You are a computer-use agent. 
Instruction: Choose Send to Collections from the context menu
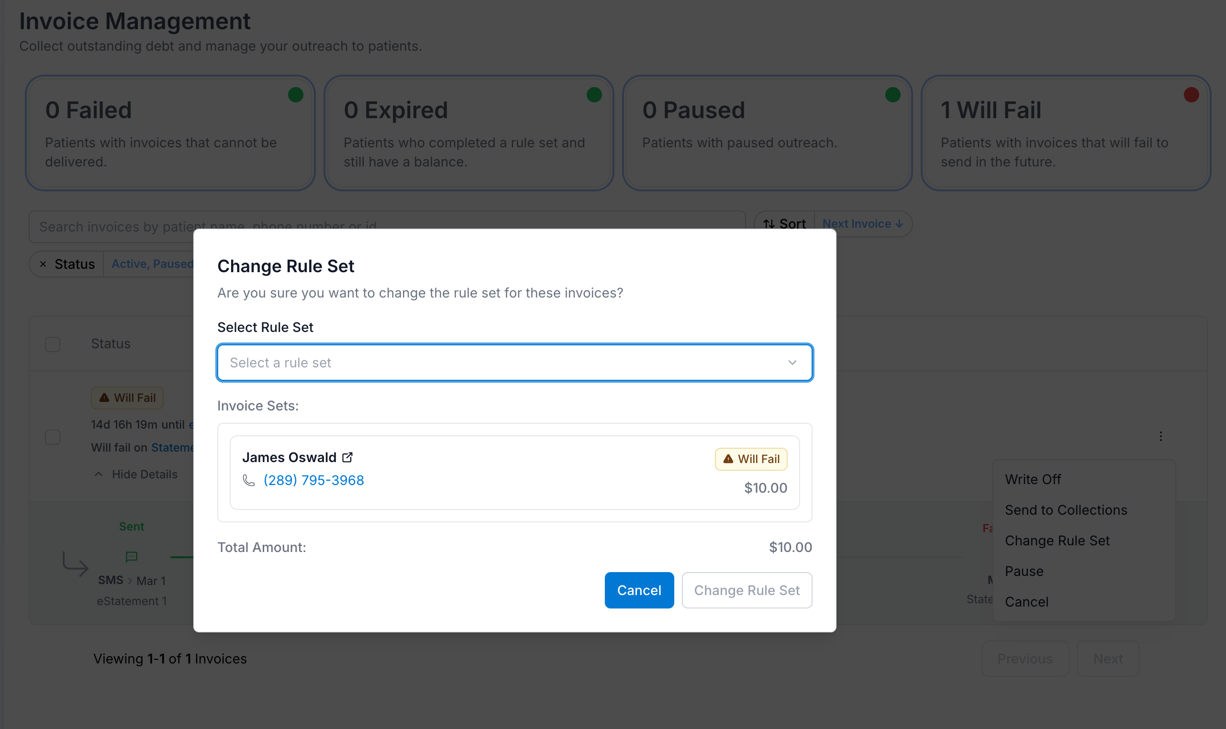click(x=1066, y=510)
